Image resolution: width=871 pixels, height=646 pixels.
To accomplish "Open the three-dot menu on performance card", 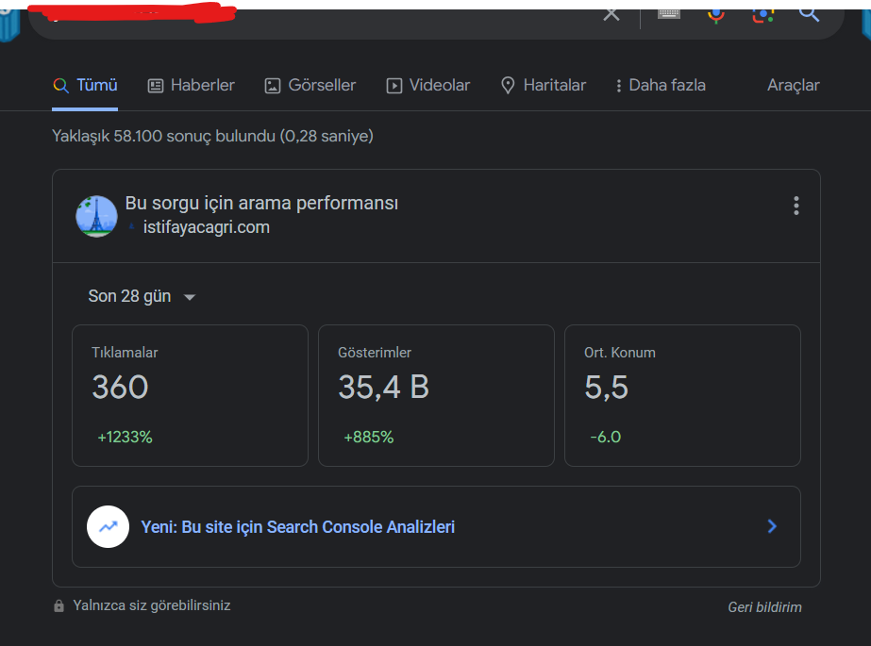I will click(x=796, y=206).
